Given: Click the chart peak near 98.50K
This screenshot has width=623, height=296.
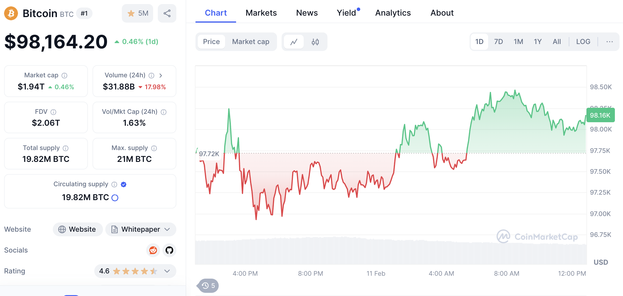Looking at the screenshot, I should tap(515, 90).
